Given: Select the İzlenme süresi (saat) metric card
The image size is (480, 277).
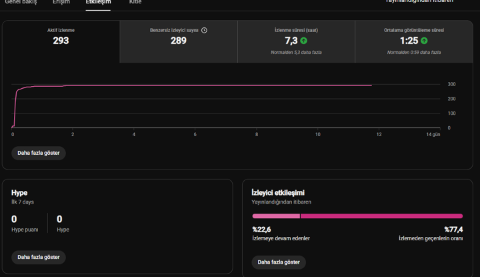Looking at the screenshot, I should click(x=296, y=41).
